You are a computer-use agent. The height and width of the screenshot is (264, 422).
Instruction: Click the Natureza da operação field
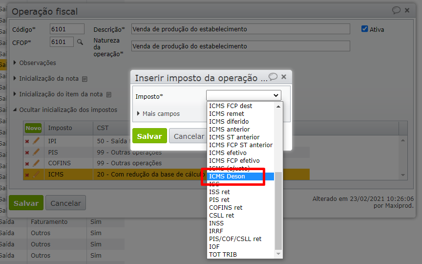tap(241, 46)
